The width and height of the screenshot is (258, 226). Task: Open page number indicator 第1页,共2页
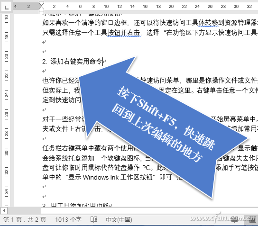[x=25, y=219]
